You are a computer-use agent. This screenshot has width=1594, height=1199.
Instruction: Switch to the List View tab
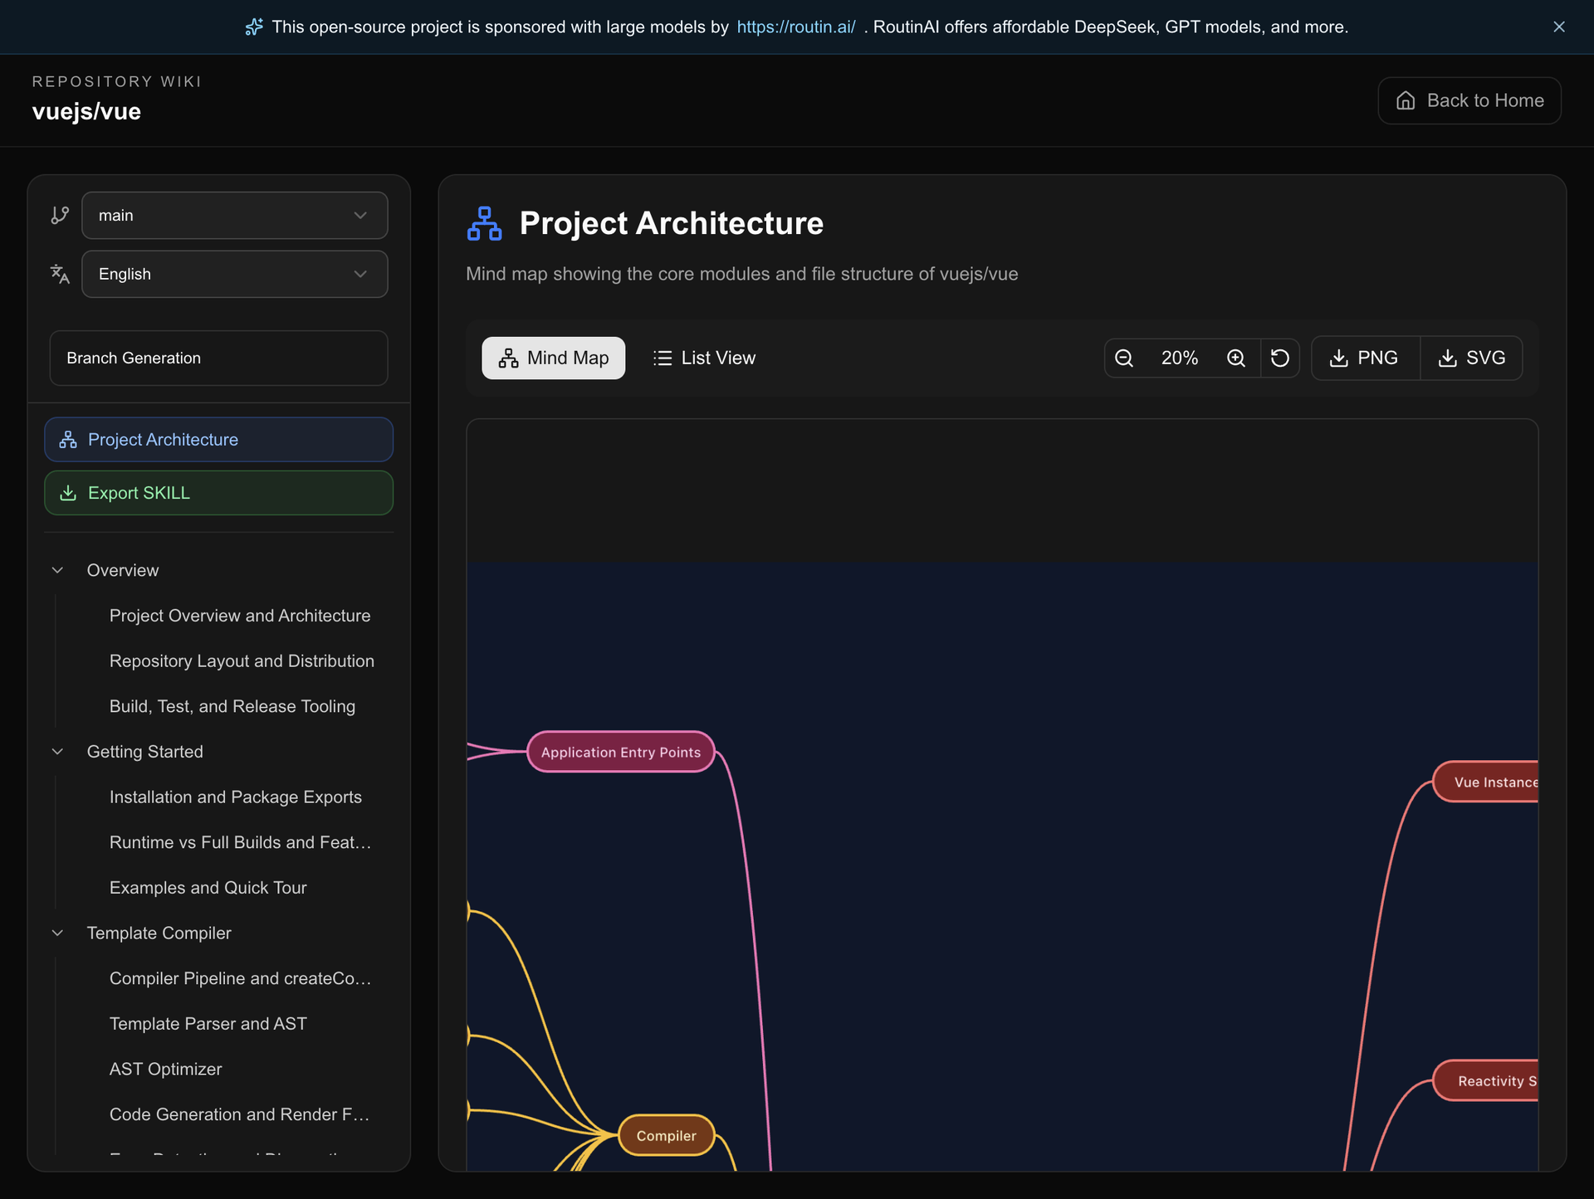coord(704,358)
